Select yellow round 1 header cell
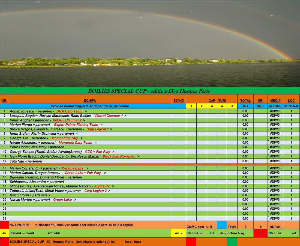Image resolution: width=300 pixels, height=246 pixels. [x=191, y=106]
